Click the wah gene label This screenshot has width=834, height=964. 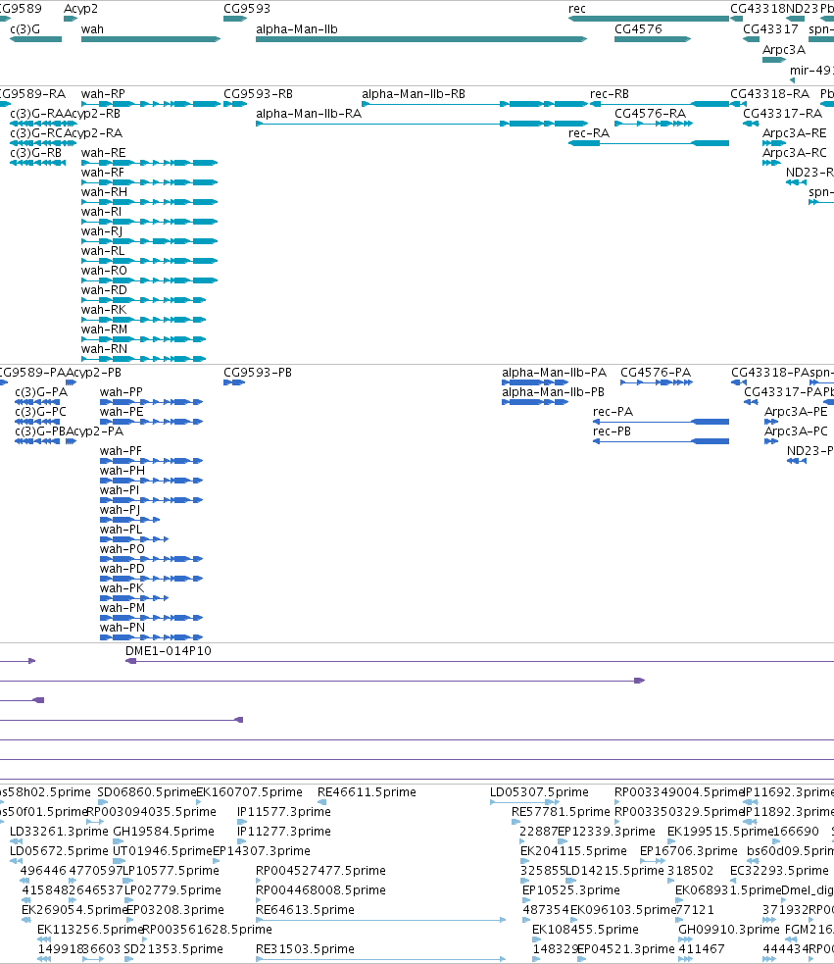coord(92,29)
